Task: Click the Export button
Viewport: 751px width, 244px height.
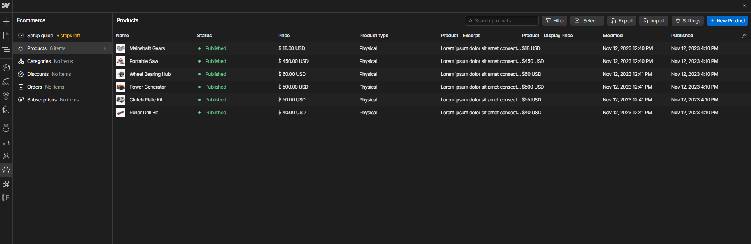Action: (622, 21)
